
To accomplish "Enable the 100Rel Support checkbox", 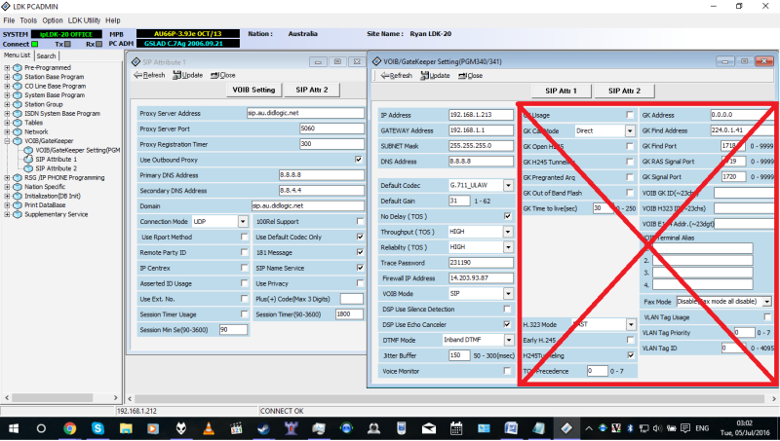I will [360, 221].
